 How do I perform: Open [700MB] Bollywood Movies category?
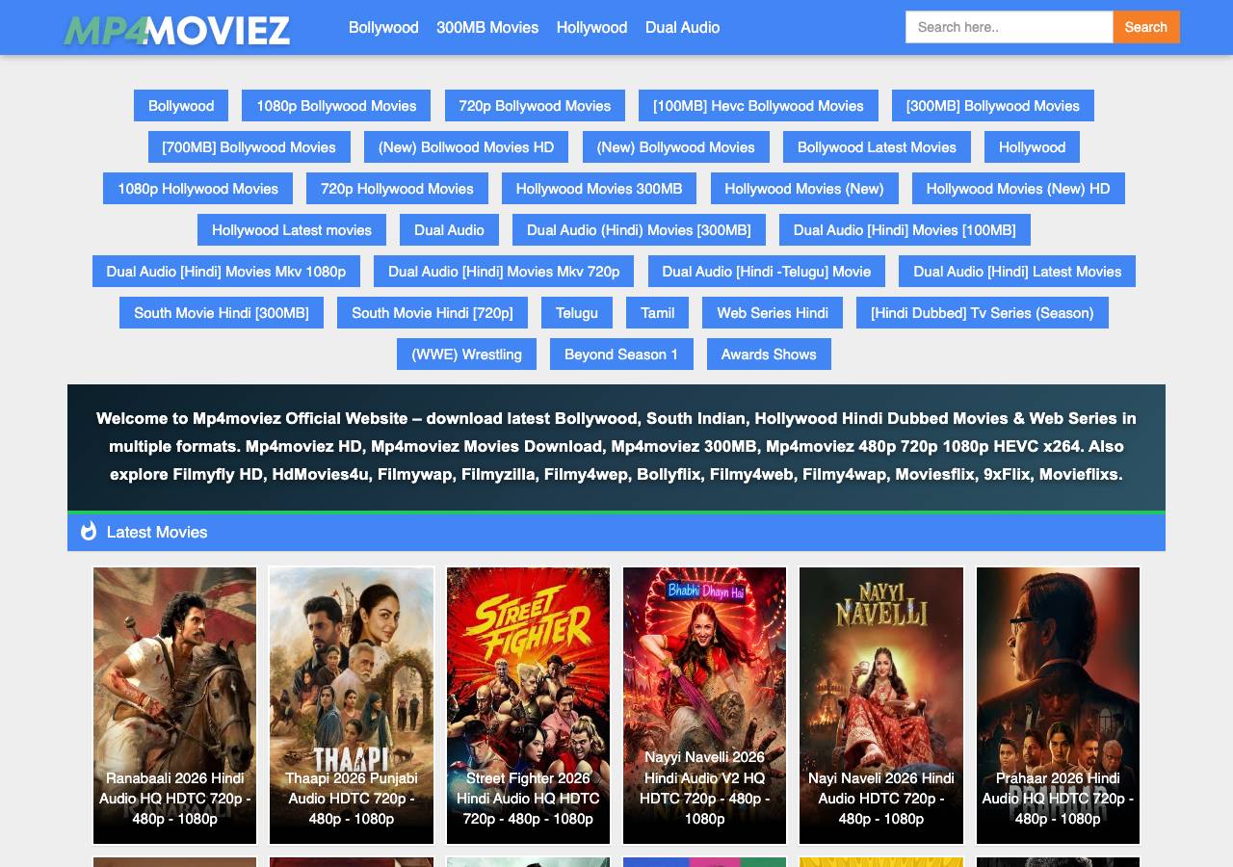tap(249, 147)
